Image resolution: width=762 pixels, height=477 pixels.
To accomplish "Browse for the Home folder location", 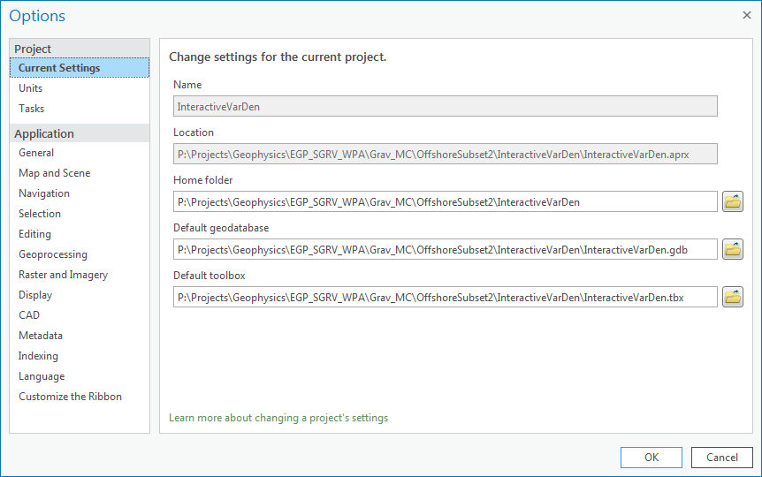I will click(733, 201).
